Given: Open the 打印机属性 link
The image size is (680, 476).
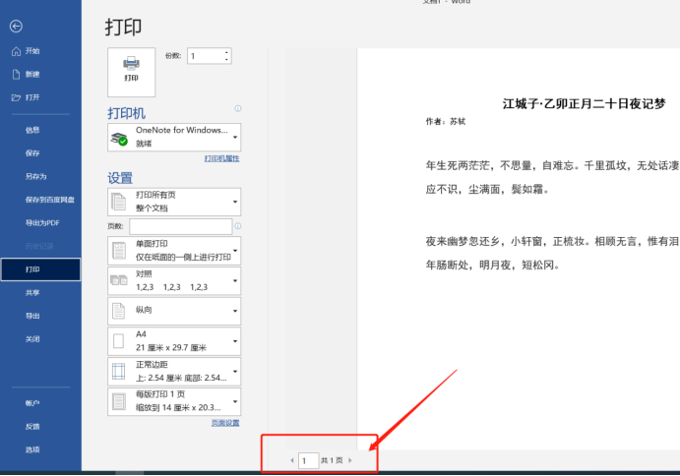Looking at the screenshot, I should tap(221, 158).
